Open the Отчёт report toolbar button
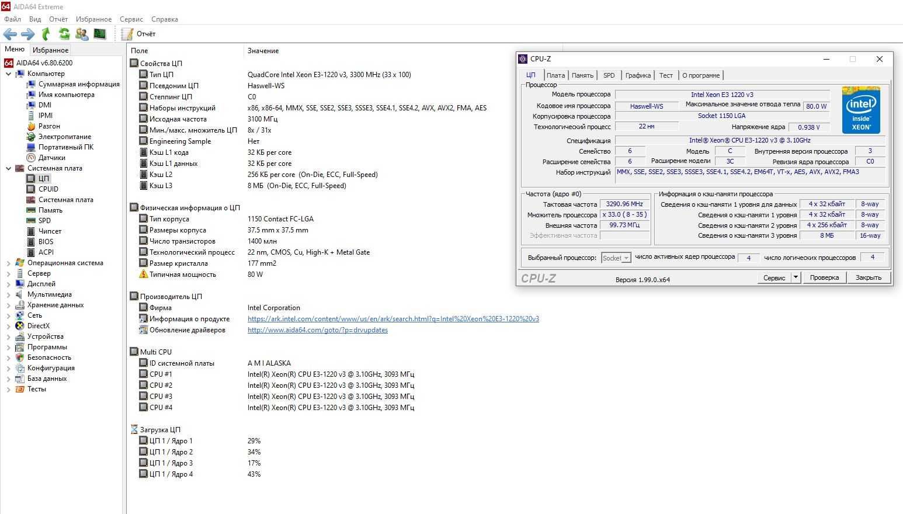Screen dimensions: 903x514 [138, 34]
